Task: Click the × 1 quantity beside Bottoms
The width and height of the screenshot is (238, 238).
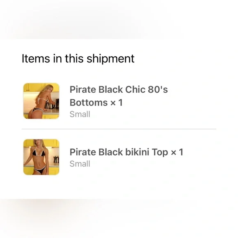Action: click(x=117, y=103)
